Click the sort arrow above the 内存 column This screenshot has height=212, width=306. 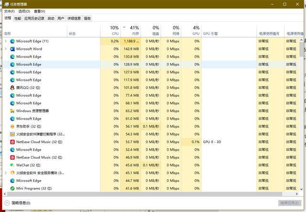124,27
